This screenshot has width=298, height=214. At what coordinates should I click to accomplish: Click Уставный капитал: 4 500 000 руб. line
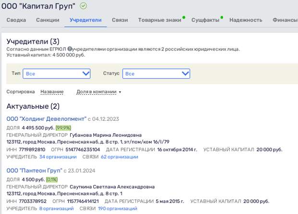tap(46, 55)
